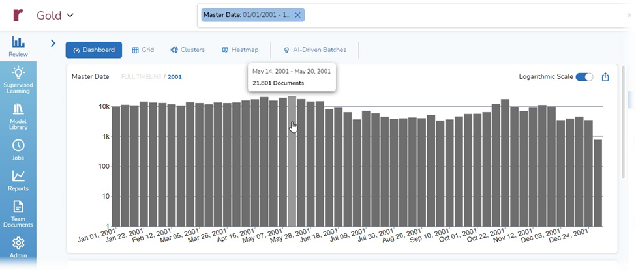Click the 1k axis label
The width and height of the screenshot is (636, 271).
click(x=106, y=137)
